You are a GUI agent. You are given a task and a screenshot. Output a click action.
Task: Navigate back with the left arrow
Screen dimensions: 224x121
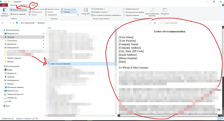tap(2, 23)
